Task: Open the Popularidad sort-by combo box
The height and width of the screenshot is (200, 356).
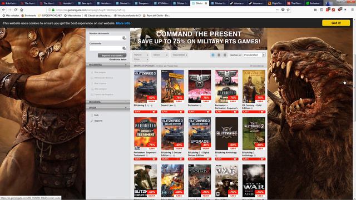Action: [254, 55]
